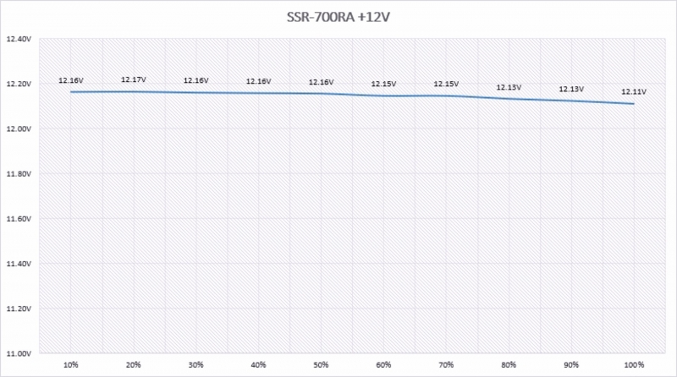Click the 90% x-axis label
Image resolution: width=677 pixels, height=377 pixels.
click(571, 365)
